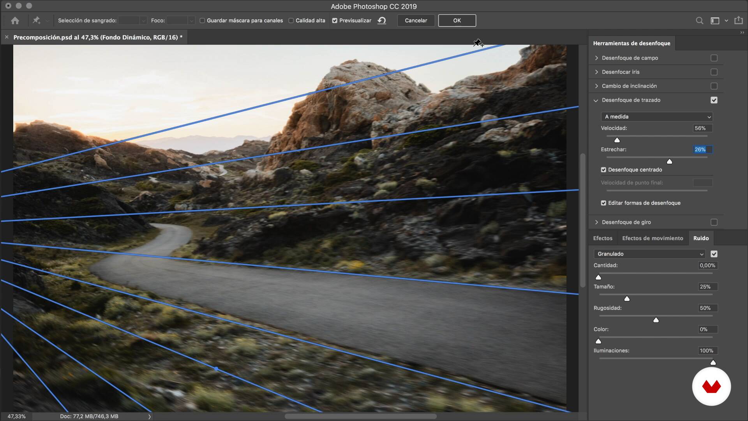Select the Ruido tab
This screenshot has height=421, width=748.
pyautogui.click(x=701, y=238)
